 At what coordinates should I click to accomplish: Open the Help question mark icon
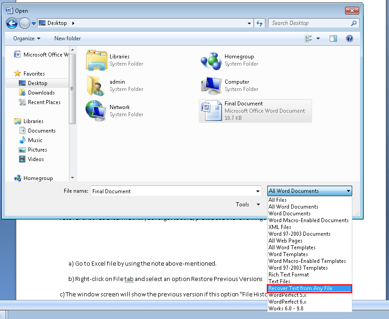(x=350, y=38)
